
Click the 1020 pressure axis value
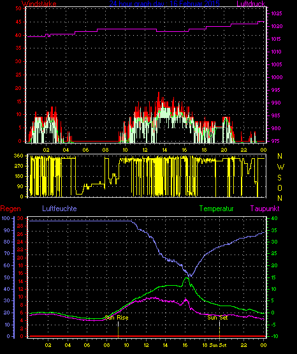click(x=277, y=26)
